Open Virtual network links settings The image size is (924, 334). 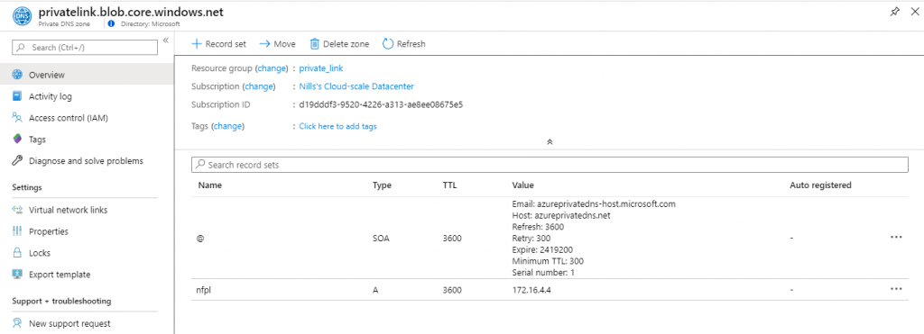coord(68,210)
